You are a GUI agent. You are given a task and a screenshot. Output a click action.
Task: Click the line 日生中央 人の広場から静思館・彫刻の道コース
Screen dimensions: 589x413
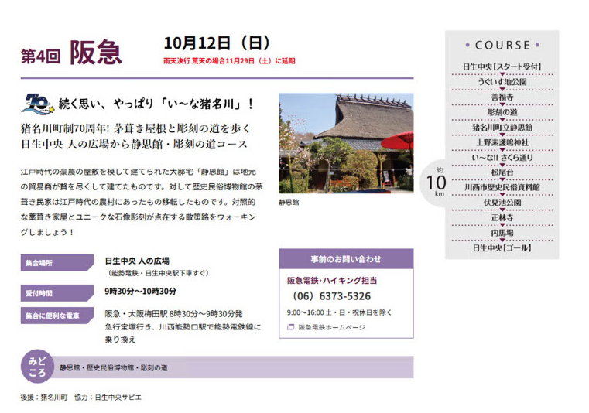pyautogui.click(x=134, y=144)
